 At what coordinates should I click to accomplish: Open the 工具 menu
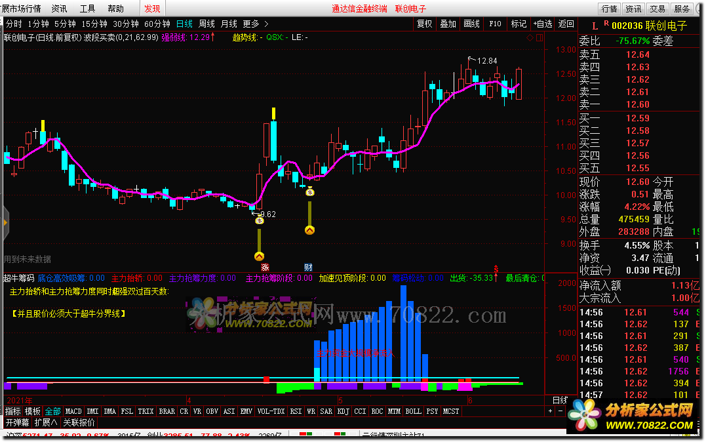tap(87, 9)
